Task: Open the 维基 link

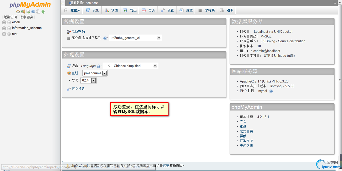Action: [x=243, y=126]
